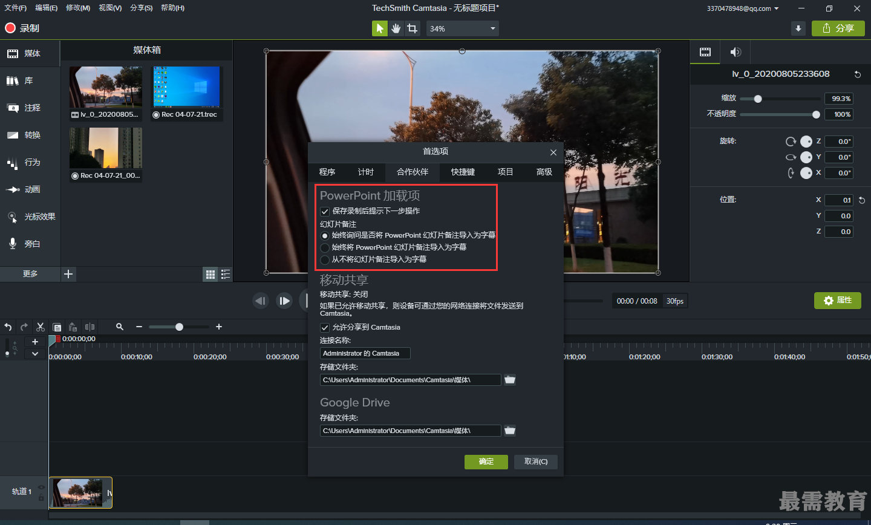Screen dimensions: 871x525
Task: Switch to the Advanced preferences tab
Action: pos(544,172)
